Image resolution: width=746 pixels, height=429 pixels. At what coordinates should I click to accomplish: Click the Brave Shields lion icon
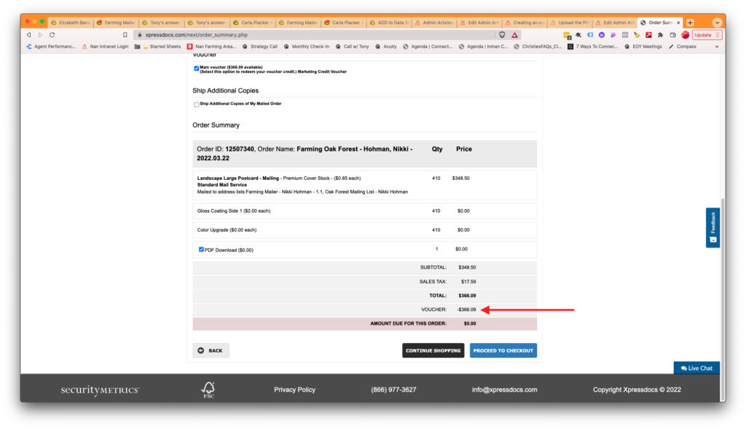click(502, 35)
